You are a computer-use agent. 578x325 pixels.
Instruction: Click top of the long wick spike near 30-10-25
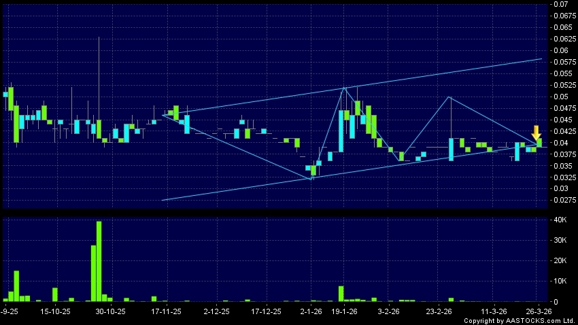[99, 37]
